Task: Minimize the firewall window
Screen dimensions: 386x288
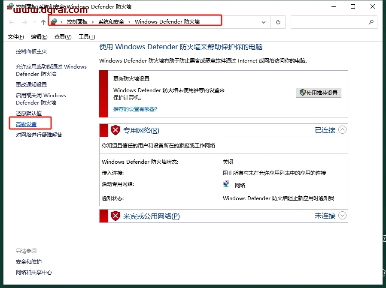Action: pos(334,6)
